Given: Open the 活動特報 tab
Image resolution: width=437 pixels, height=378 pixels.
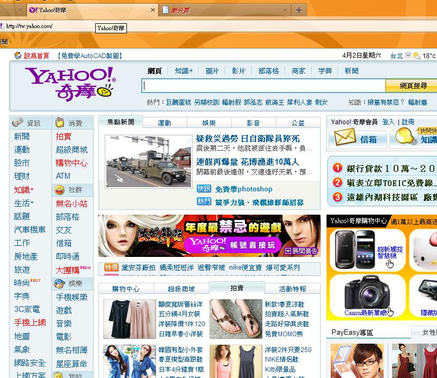Looking at the screenshot, I should click(x=293, y=289).
